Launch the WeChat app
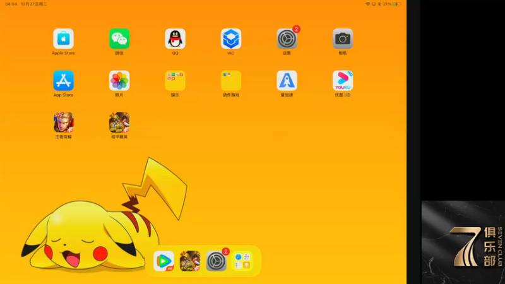Image resolution: width=505 pixels, height=284 pixels. [x=119, y=39]
